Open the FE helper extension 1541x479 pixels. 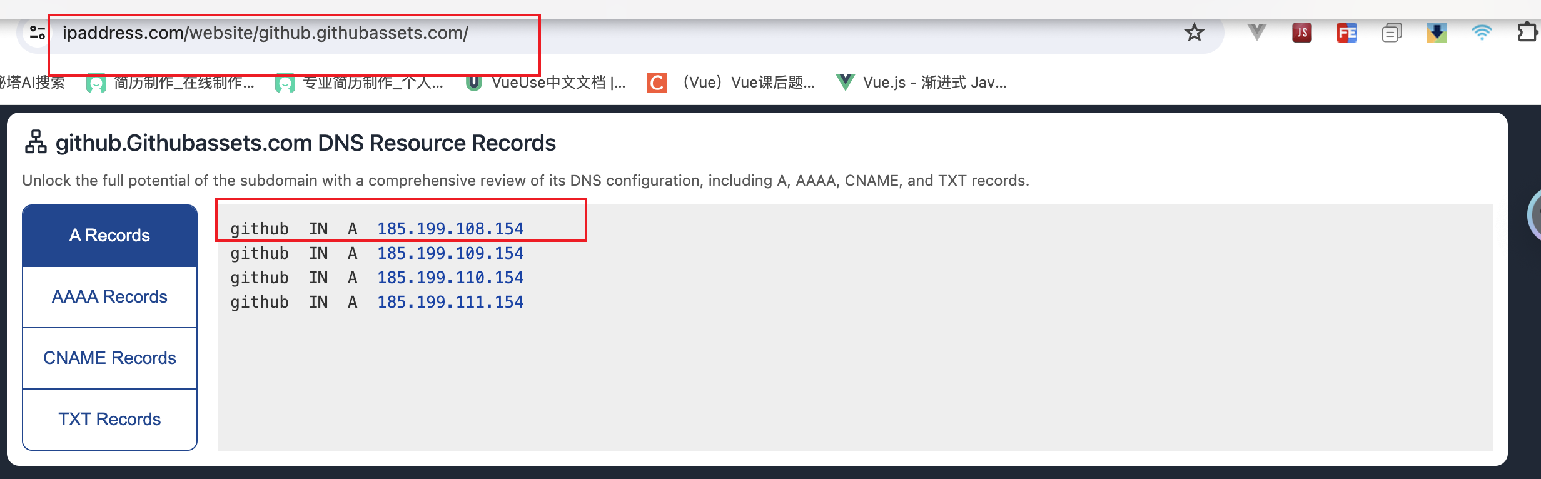click(1346, 33)
